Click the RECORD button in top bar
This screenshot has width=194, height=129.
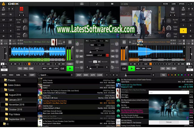[x=165, y=4]
